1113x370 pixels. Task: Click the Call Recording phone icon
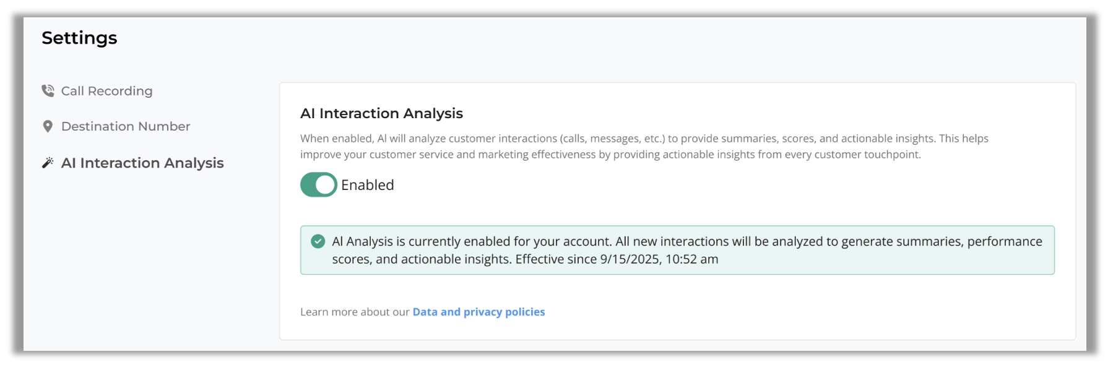point(48,91)
